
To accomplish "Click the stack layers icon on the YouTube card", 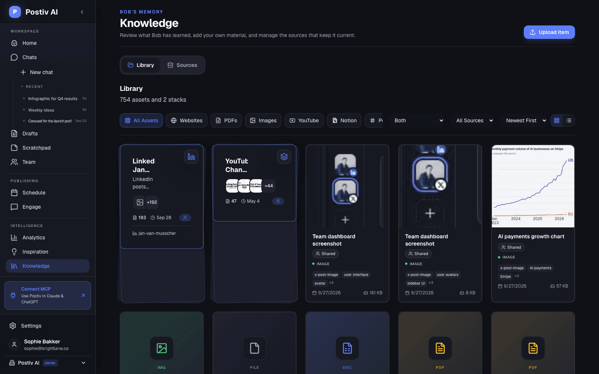I will click(284, 157).
